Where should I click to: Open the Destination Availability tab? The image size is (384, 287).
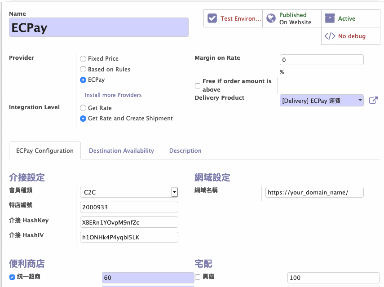[x=121, y=150]
